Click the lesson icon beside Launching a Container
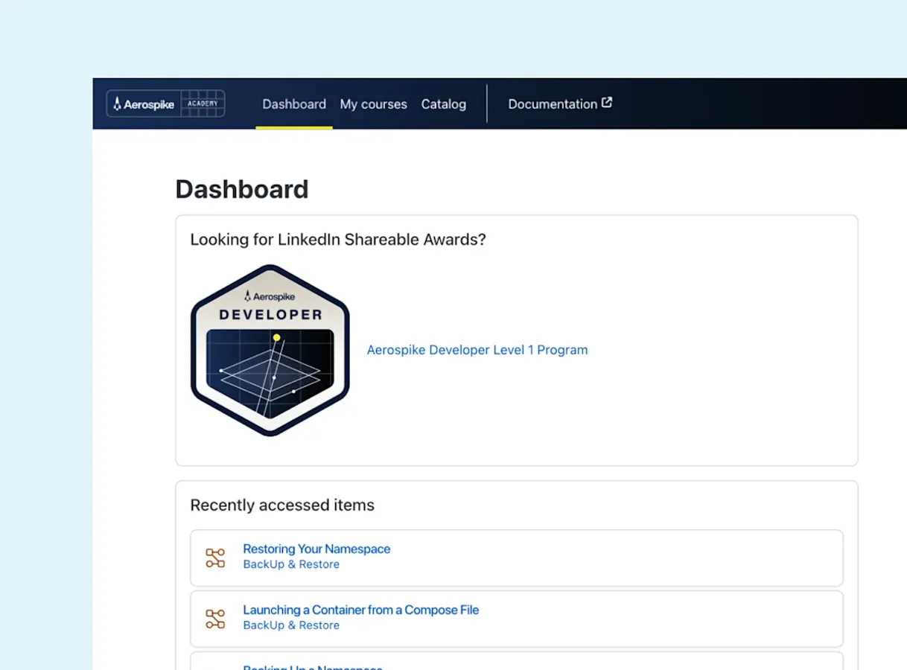Screen dimensions: 907x670 tap(215, 619)
